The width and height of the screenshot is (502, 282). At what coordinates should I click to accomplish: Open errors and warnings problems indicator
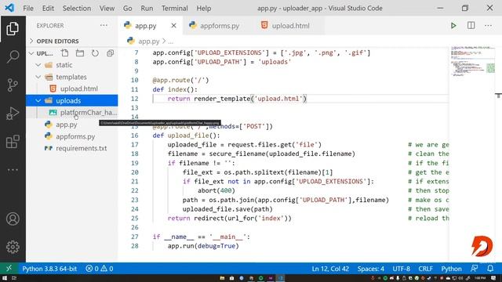(100, 269)
